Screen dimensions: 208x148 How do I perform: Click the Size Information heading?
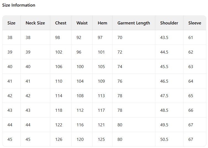[x=19, y=5]
